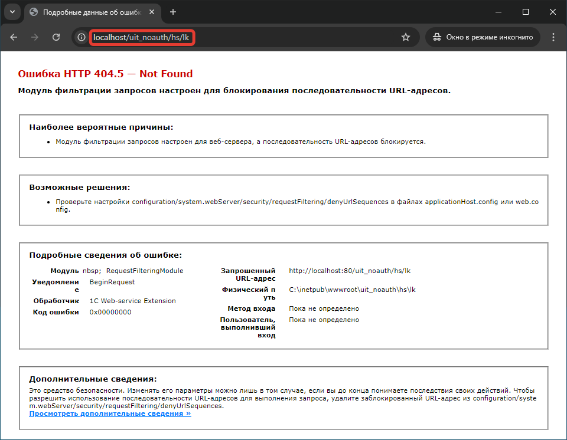Maximize the browser window

pyautogui.click(x=526, y=12)
